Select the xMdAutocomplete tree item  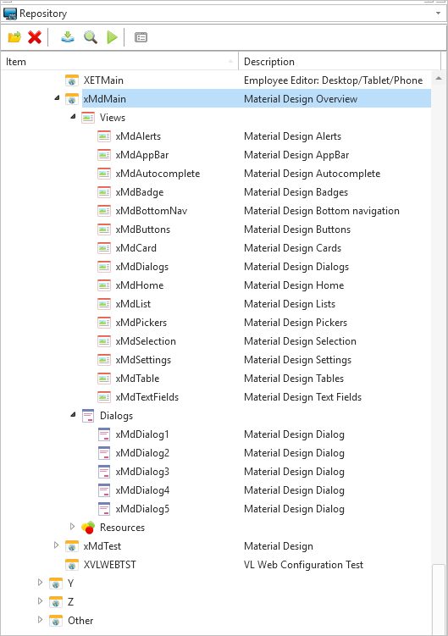click(158, 174)
